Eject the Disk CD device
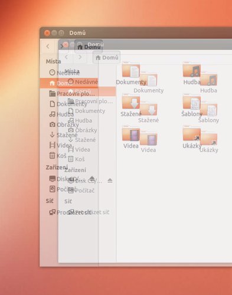The image size is (232, 295). tap(92, 179)
